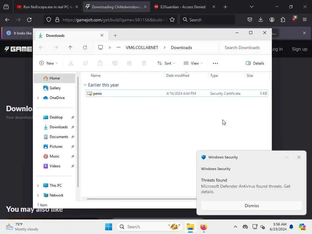Collapse Earlier this year group
The width and height of the screenshot is (312, 234).
pyautogui.click(x=85, y=85)
